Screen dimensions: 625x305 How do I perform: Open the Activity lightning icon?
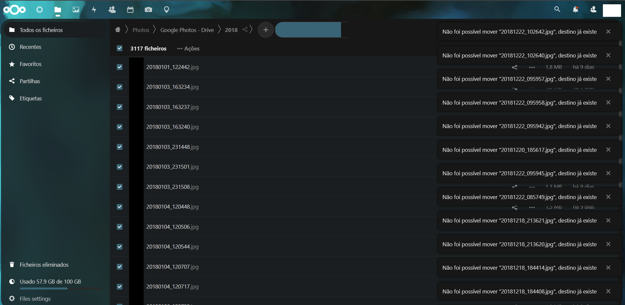pos(94,10)
